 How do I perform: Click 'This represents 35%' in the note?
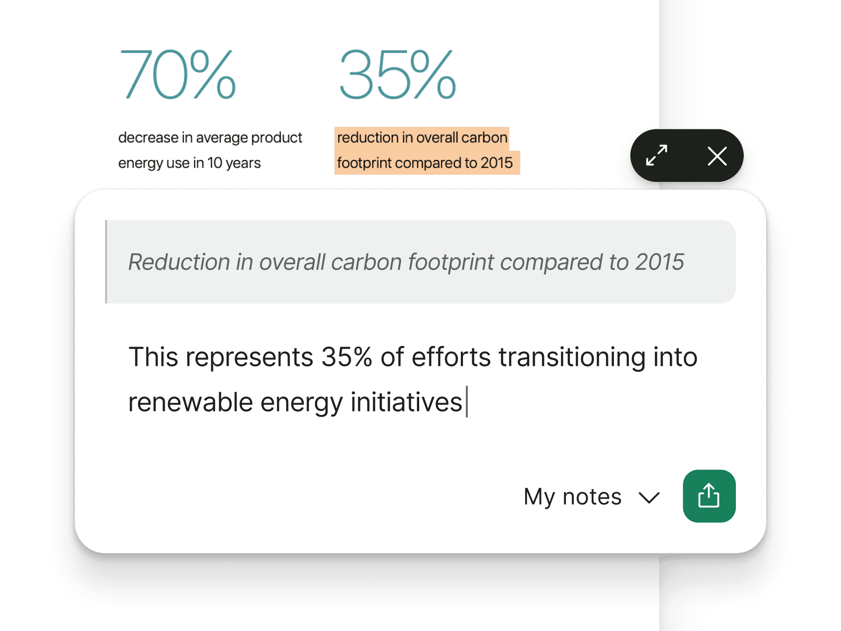[250, 357]
